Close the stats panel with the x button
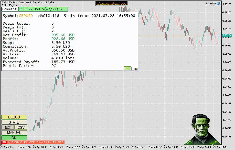Viewport: 235px width, 150px height. pyautogui.click(x=136, y=69)
